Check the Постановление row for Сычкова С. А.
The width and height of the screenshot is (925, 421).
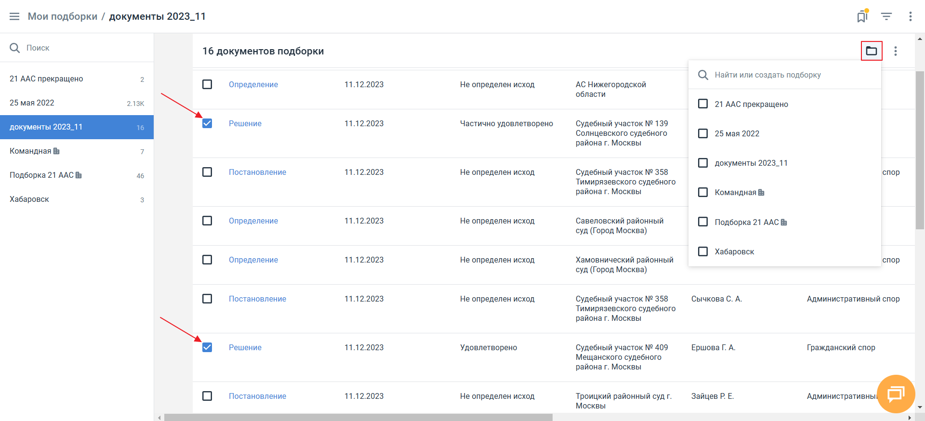(x=207, y=299)
